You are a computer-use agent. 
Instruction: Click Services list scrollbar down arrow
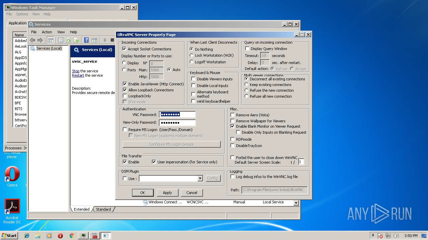click(296, 203)
